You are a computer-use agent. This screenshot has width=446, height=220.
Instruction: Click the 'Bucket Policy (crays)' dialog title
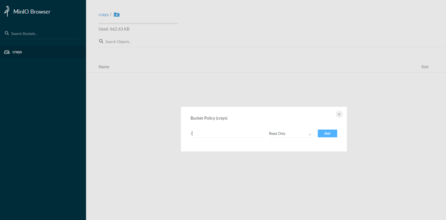(x=209, y=118)
